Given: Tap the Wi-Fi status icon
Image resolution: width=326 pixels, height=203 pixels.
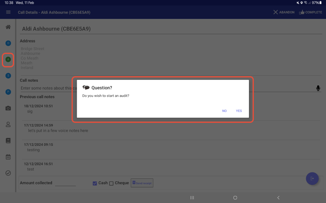Looking at the screenshot, I should point(306,3).
